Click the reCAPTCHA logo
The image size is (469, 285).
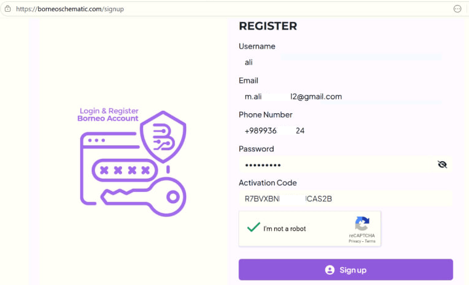tap(362, 223)
